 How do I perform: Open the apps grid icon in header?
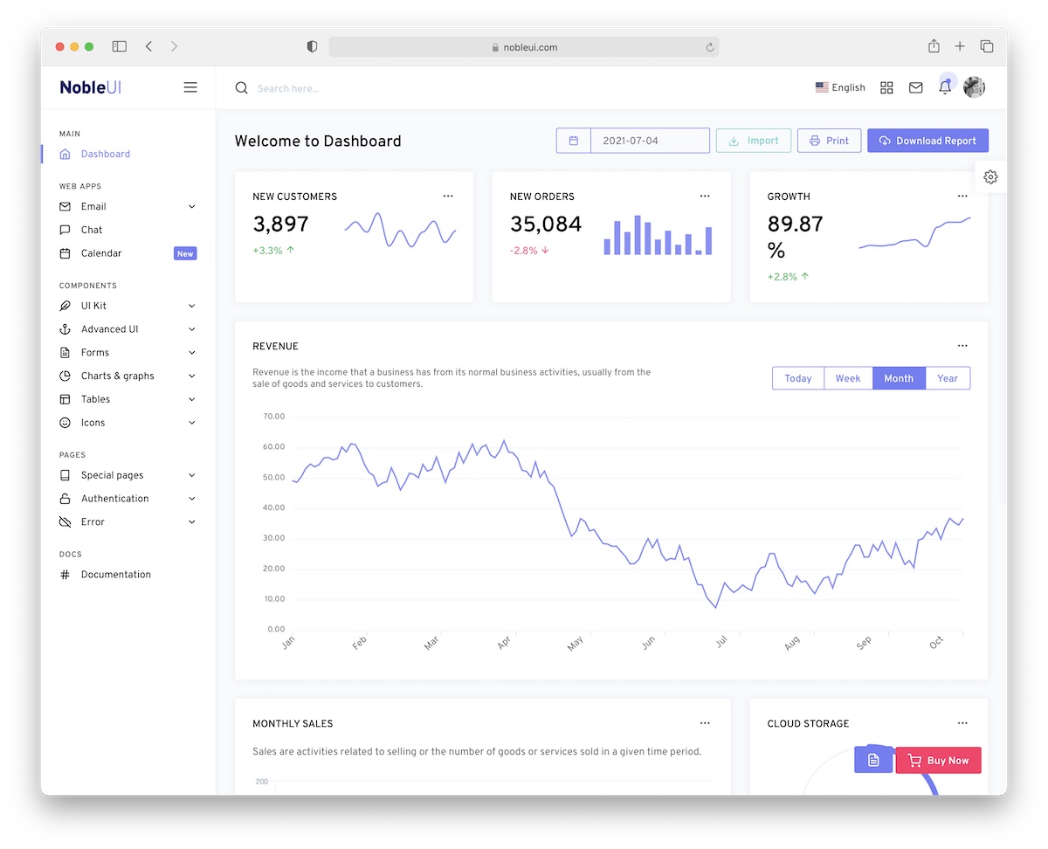pos(886,87)
